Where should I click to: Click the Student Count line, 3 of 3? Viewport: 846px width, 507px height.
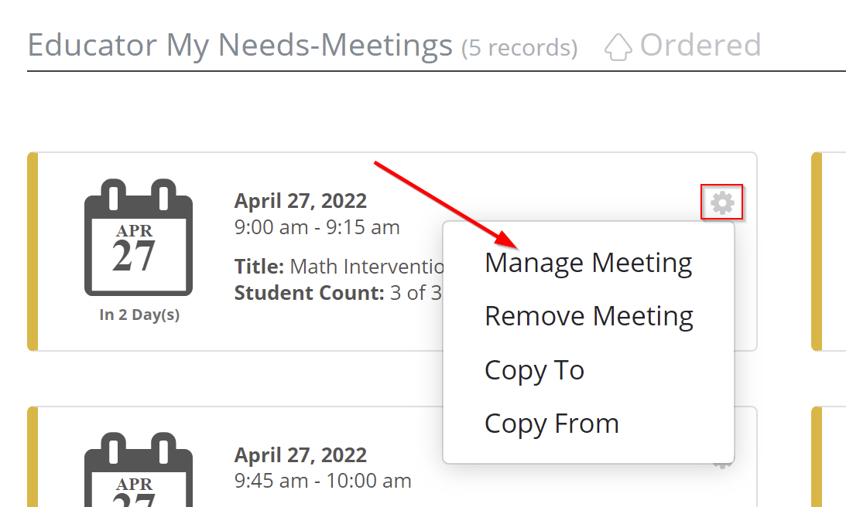pos(337,293)
